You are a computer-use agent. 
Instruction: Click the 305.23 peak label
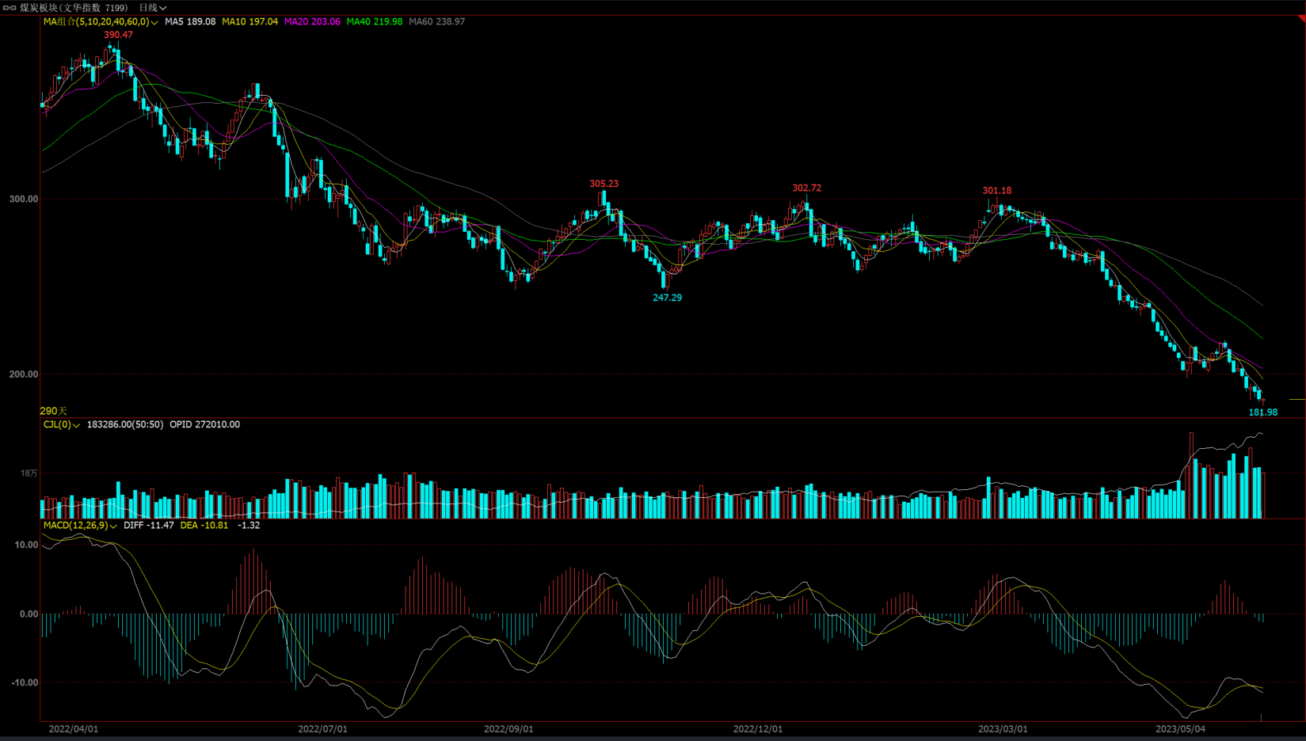(x=604, y=184)
